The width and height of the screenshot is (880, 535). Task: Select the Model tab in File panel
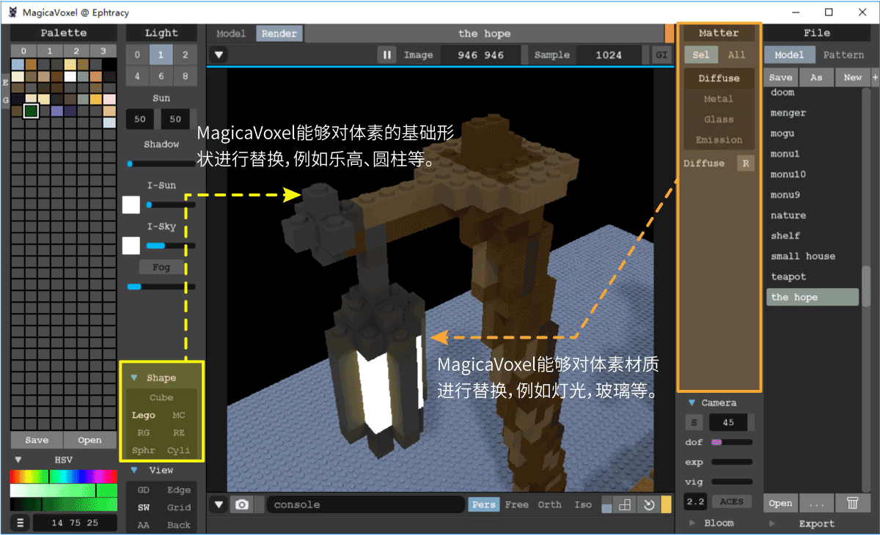point(789,55)
